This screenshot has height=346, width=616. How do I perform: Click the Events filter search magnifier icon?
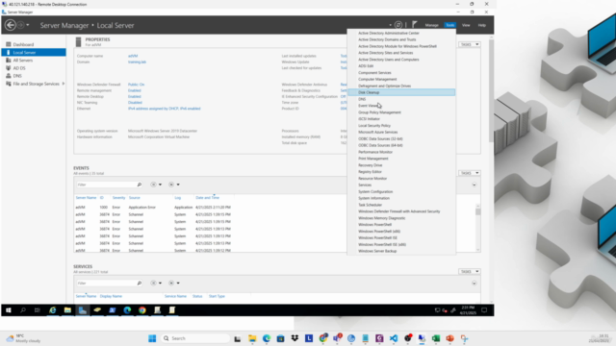coord(139,185)
